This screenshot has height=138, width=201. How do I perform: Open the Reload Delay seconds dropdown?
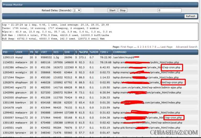pos(77,10)
